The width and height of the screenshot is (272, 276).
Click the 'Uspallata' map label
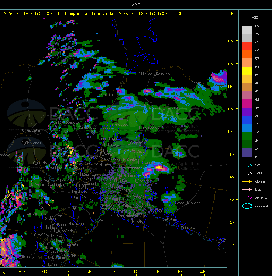coord(31,130)
